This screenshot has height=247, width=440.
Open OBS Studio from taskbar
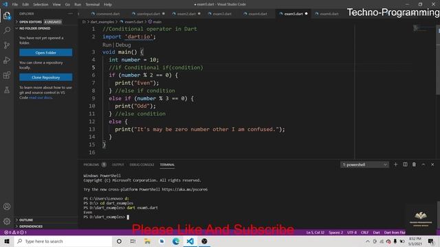(204, 241)
